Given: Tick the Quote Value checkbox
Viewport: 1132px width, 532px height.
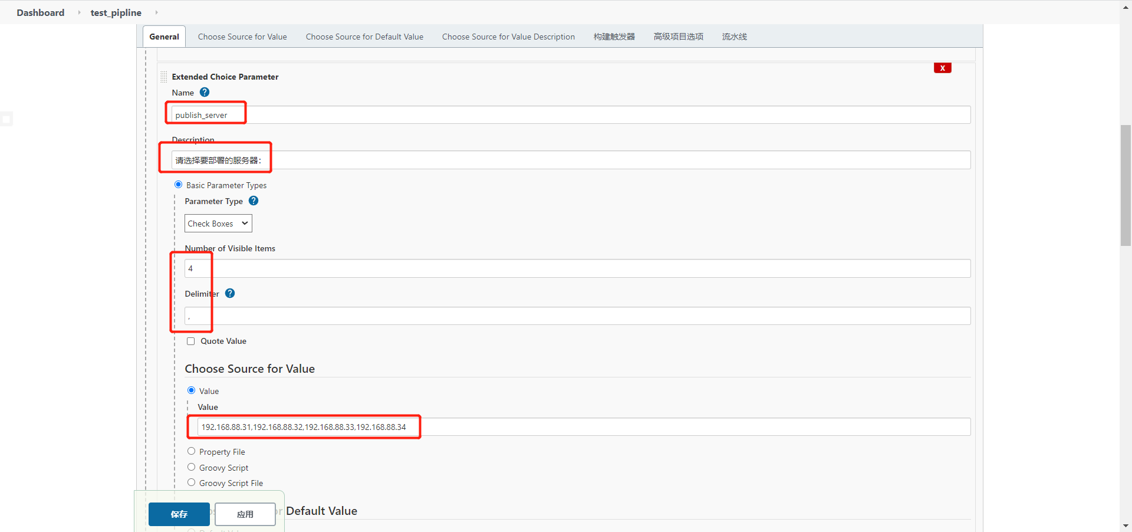Looking at the screenshot, I should click(190, 341).
